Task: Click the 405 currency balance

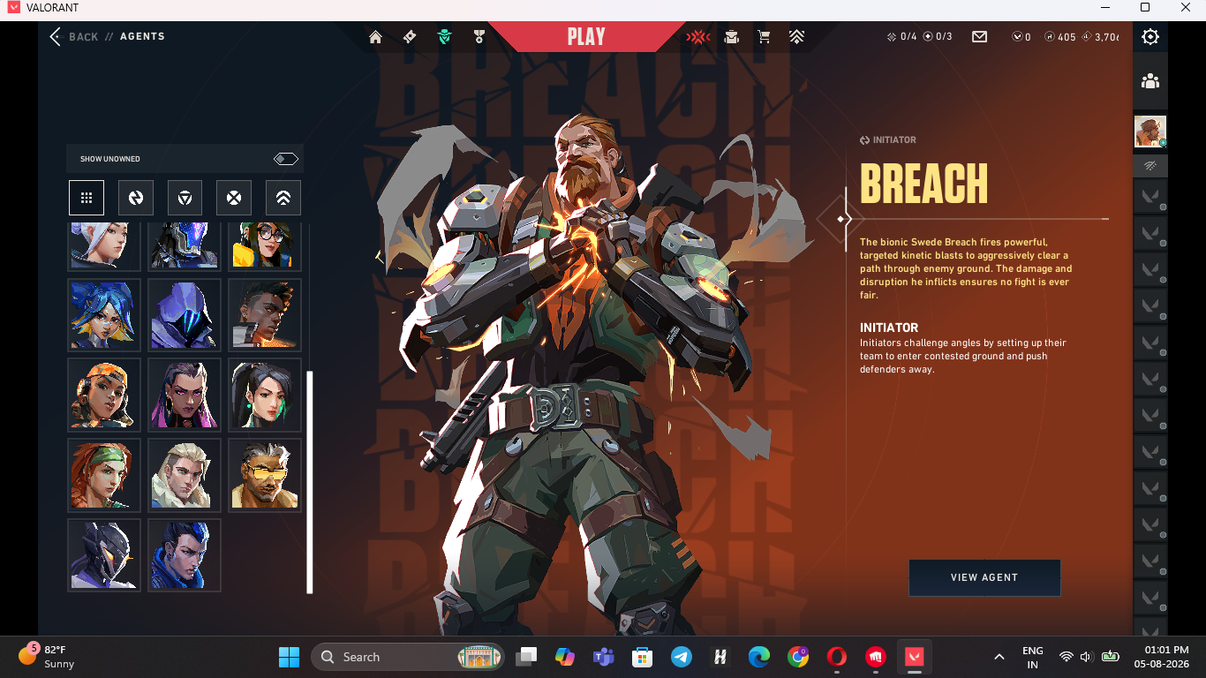Action: (1060, 37)
